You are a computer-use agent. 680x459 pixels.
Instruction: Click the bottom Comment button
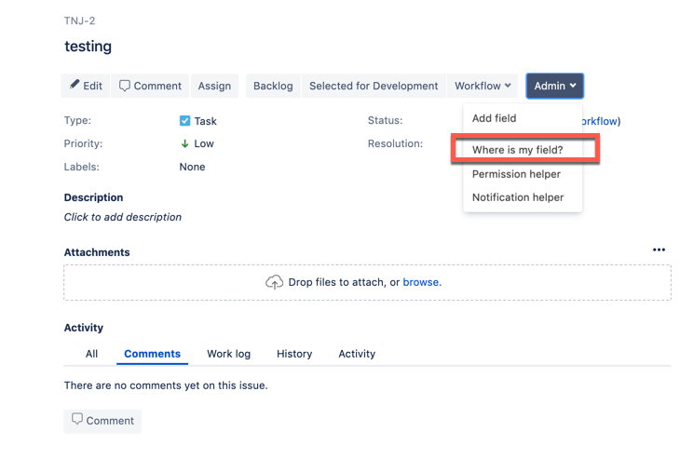(102, 421)
